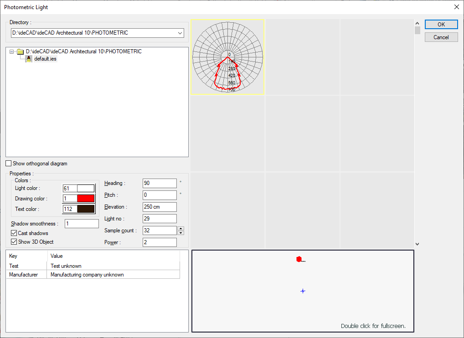Decrease Sample count with down arrow
The image size is (464, 338).
pos(181,233)
